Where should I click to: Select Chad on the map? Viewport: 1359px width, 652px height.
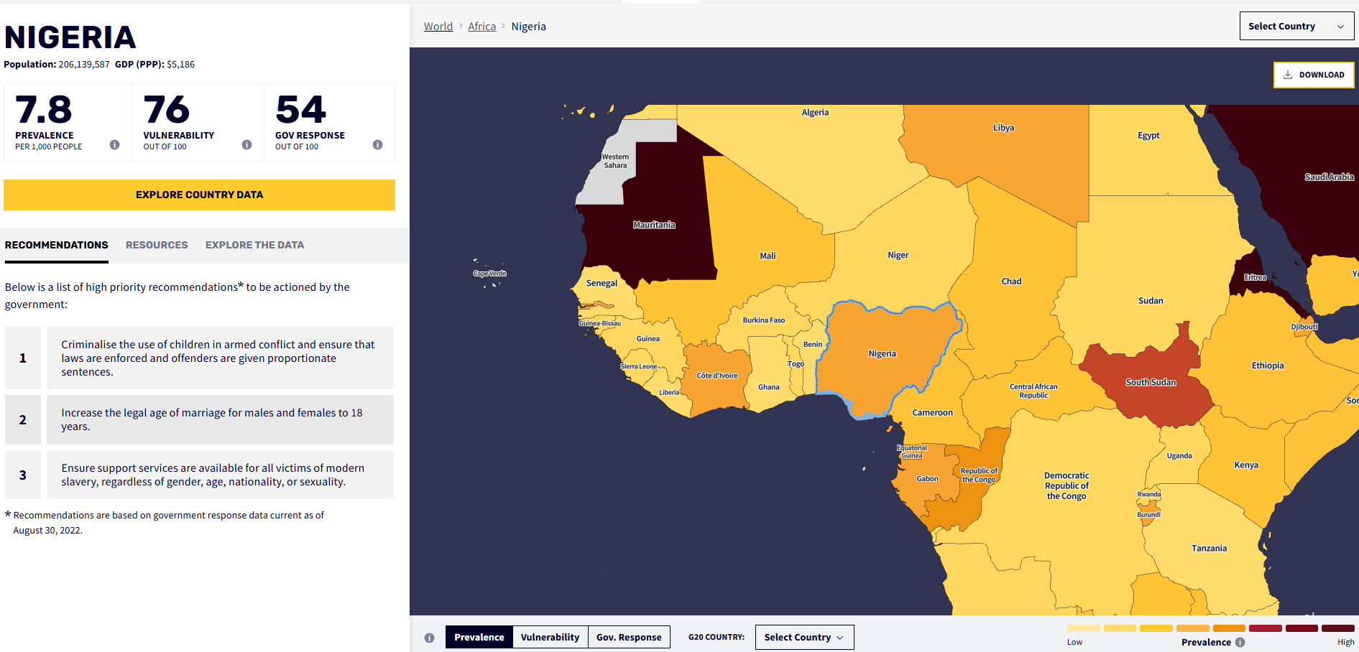coord(1011,281)
